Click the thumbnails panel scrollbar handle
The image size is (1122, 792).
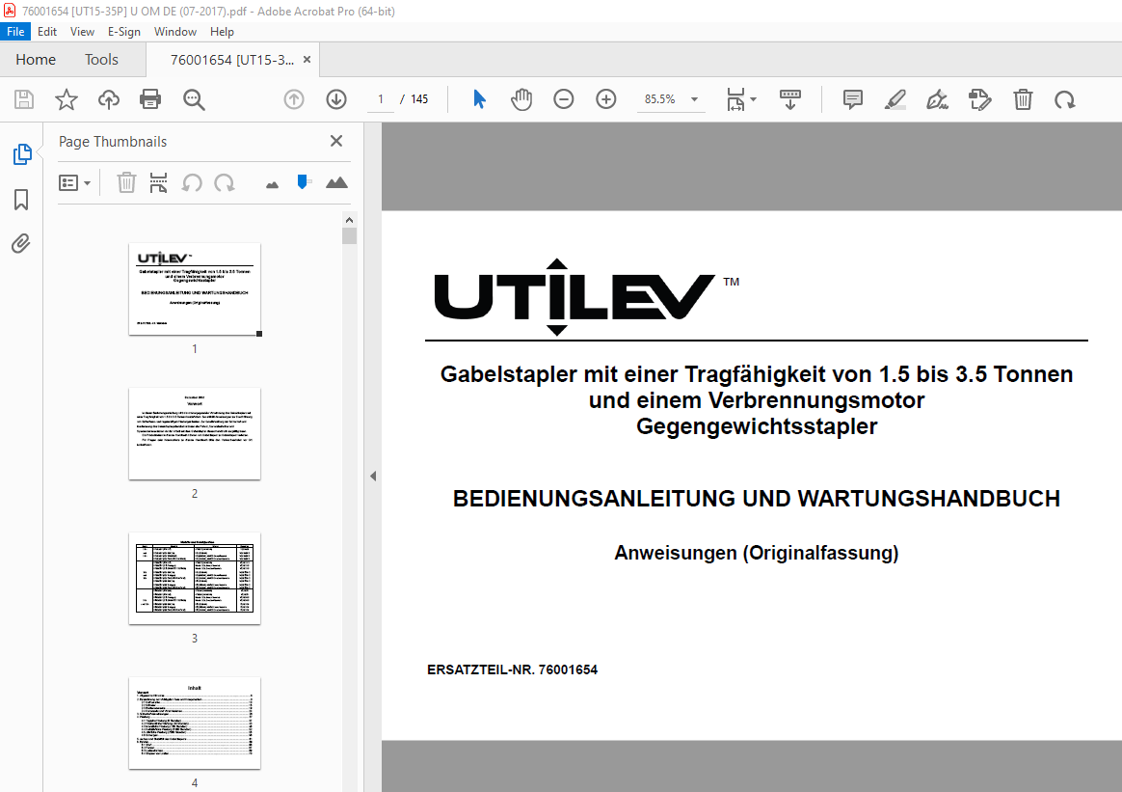tap(349, 236)
